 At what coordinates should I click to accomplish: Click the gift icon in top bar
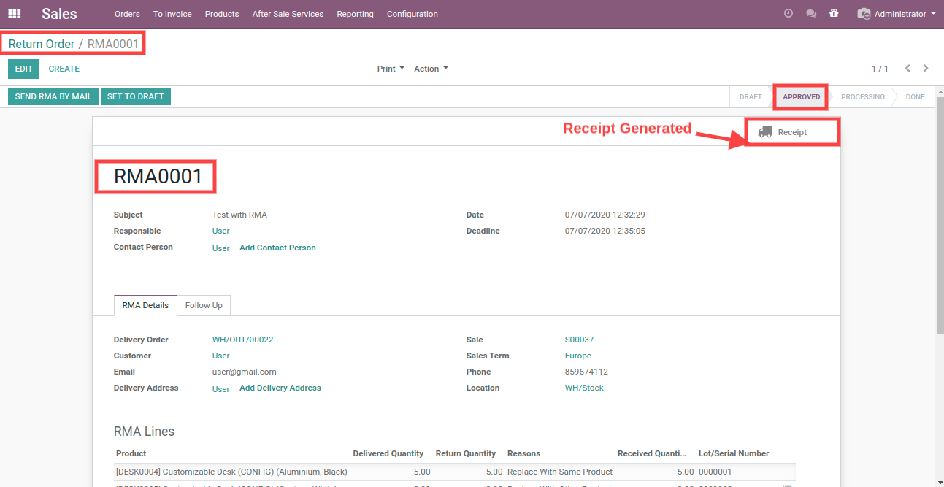pyautogui.click(x=834, y=14)
